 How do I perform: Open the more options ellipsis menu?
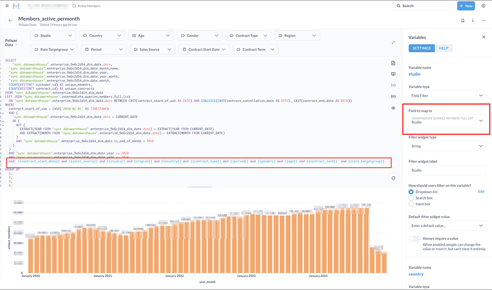[x=483, y=20]
